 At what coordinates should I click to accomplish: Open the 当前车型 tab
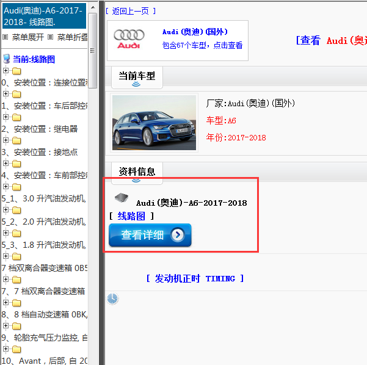coord(137,77)
